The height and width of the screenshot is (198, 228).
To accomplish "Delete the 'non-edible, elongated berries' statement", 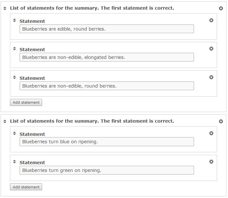I will point(211,49).
